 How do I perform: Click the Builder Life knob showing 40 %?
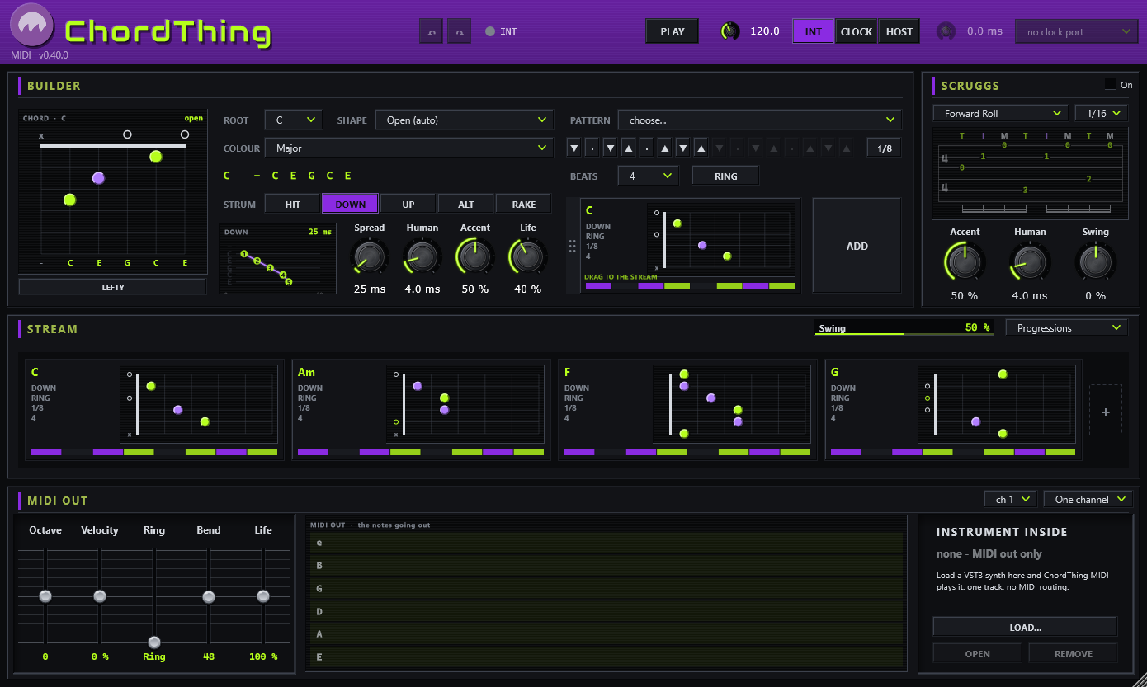[528, 256]
